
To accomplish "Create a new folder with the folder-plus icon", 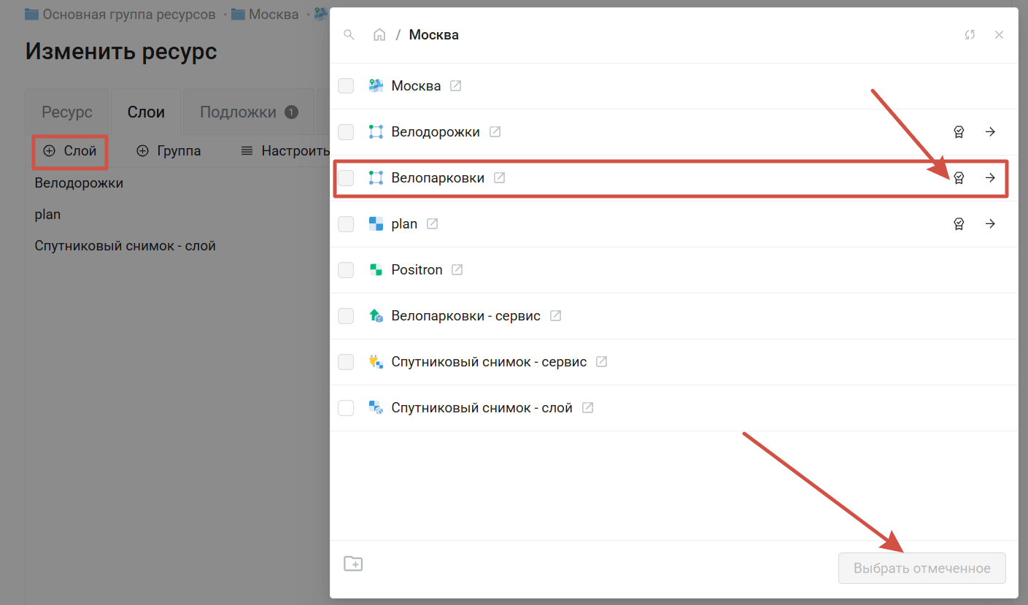I will 353,563.
